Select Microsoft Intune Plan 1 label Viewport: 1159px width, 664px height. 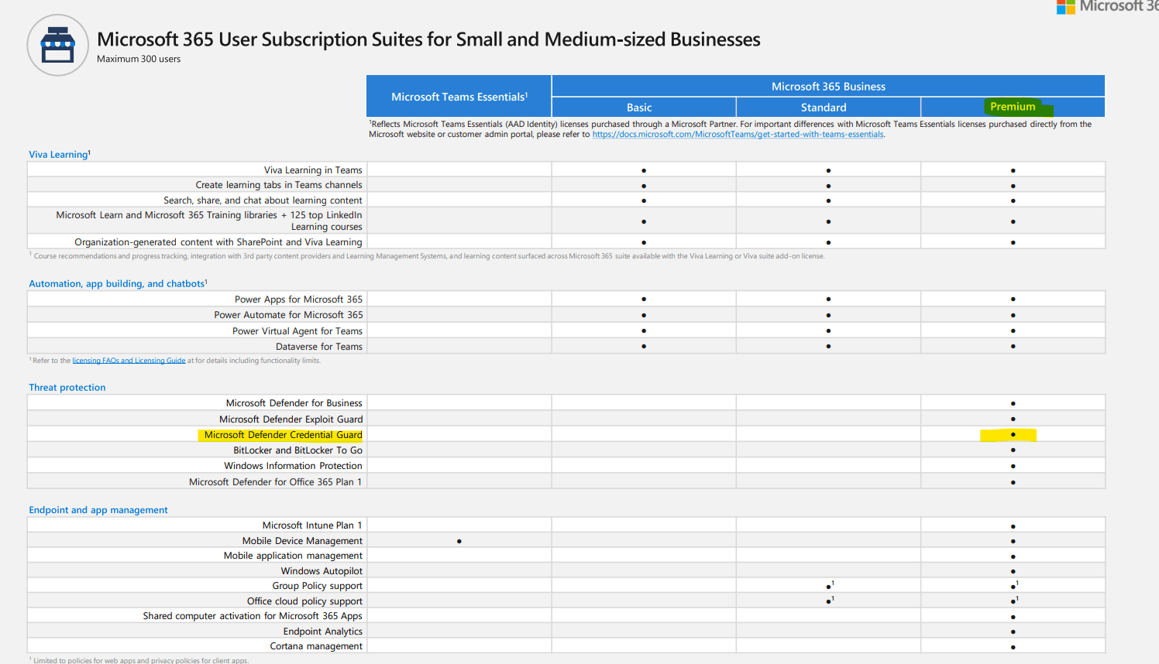[312, 525]
